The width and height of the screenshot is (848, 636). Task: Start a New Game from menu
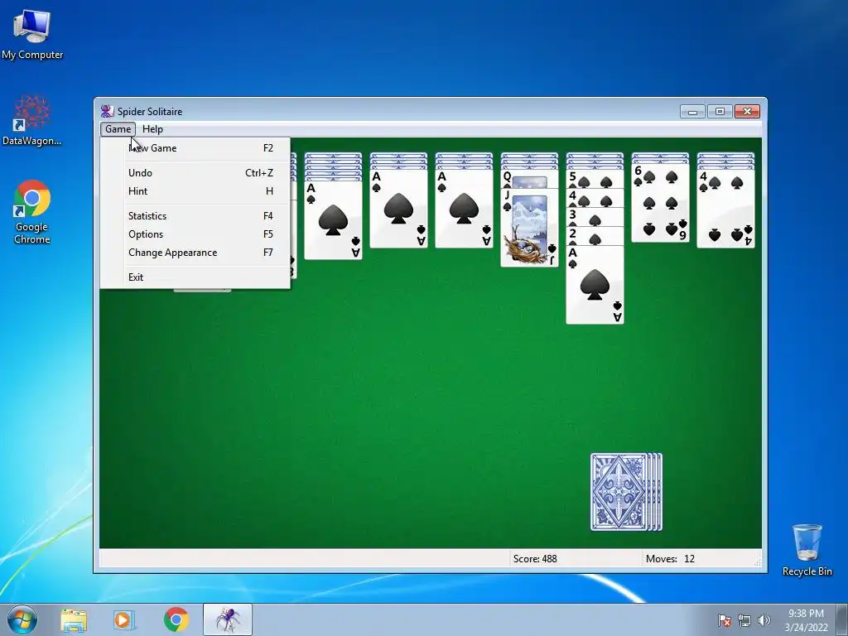pyautogui.click(x=195, y=148)
